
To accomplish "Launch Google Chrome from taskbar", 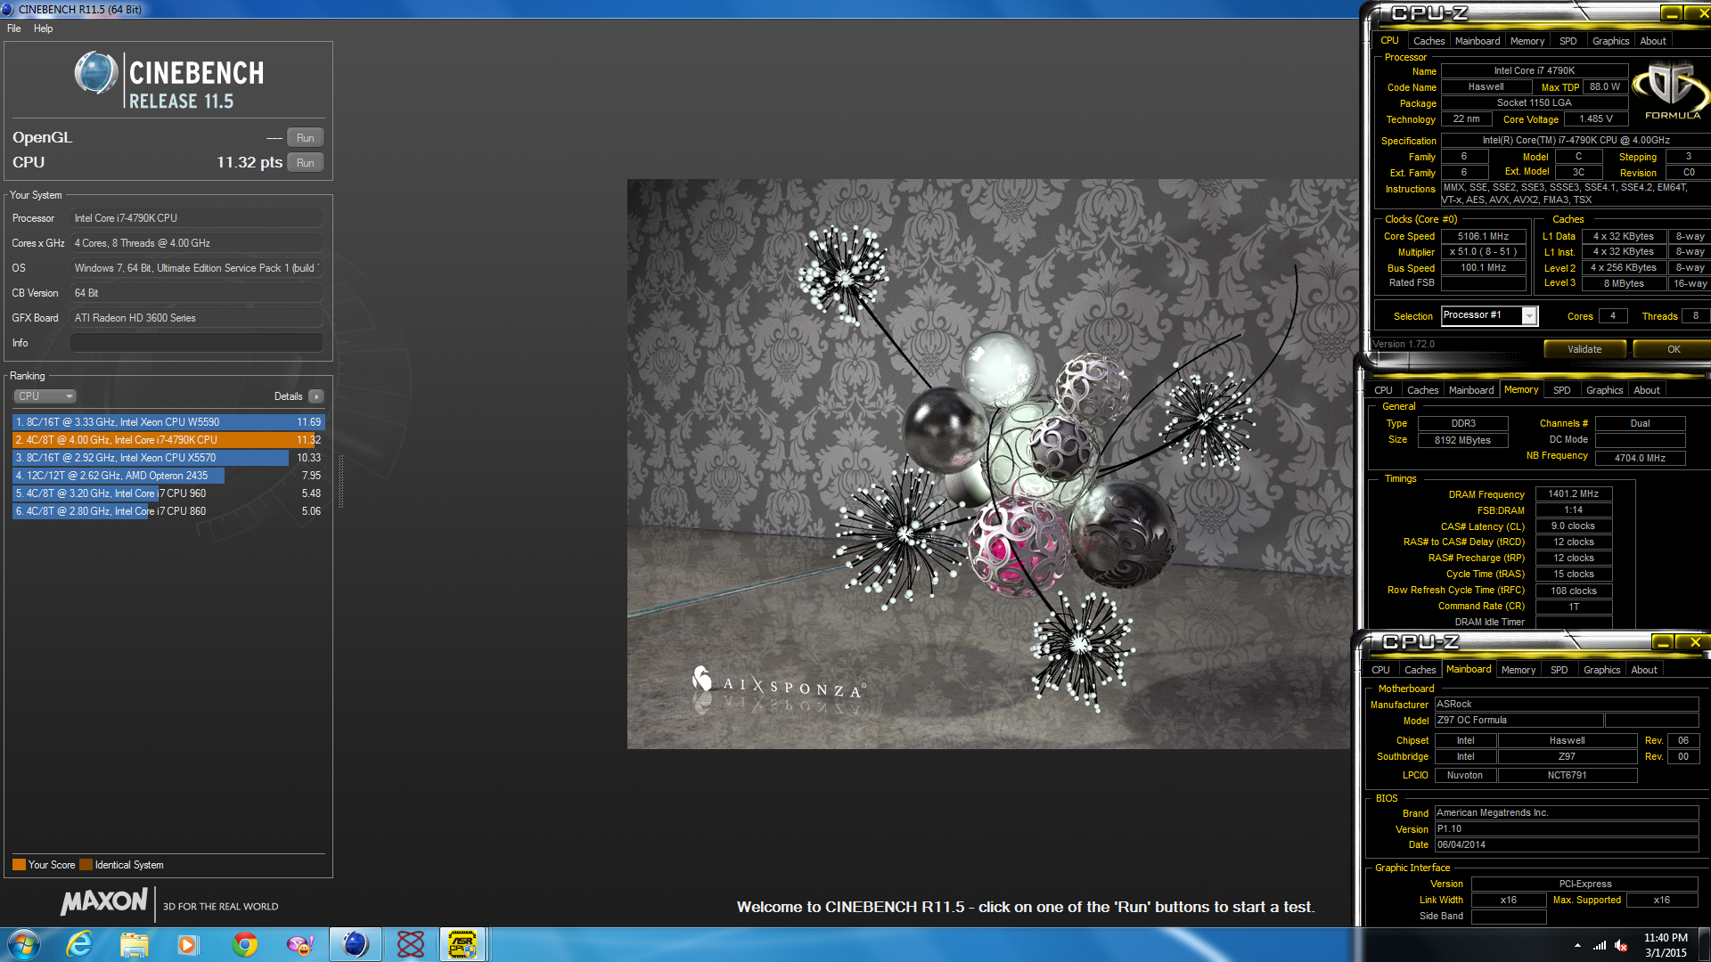I will point(245,944).
